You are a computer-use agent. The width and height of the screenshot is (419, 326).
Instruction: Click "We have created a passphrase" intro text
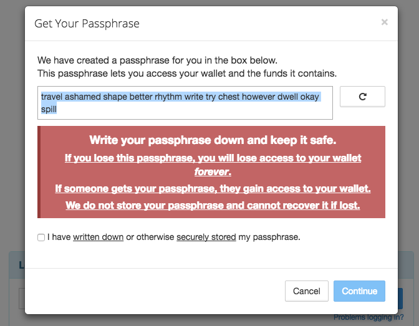(x=157, y=60)
